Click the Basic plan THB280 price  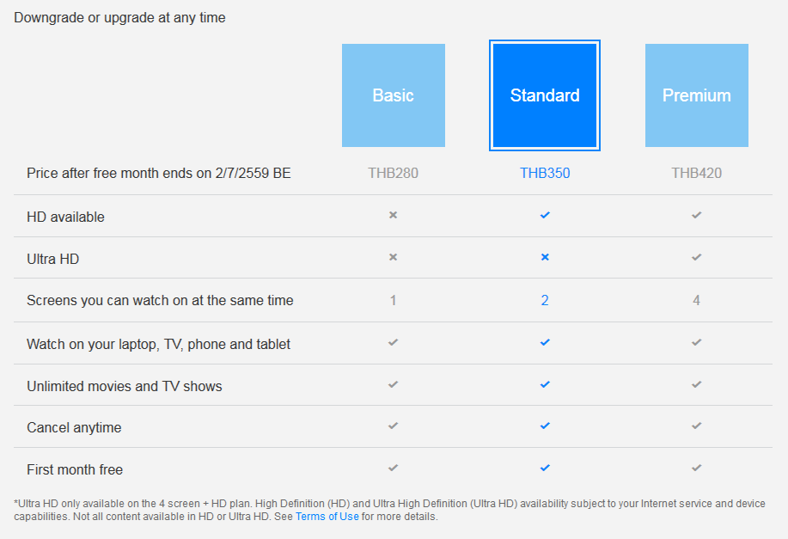click(393, 173)
